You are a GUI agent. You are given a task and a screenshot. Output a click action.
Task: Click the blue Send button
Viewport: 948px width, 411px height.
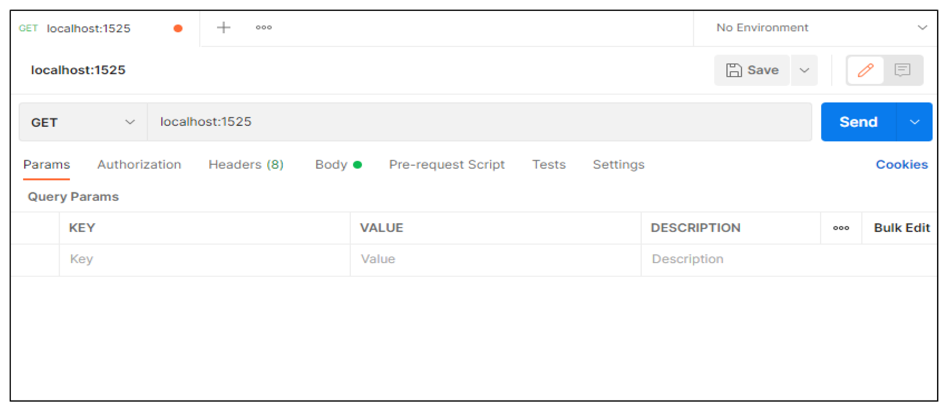(x=858, y=122)
